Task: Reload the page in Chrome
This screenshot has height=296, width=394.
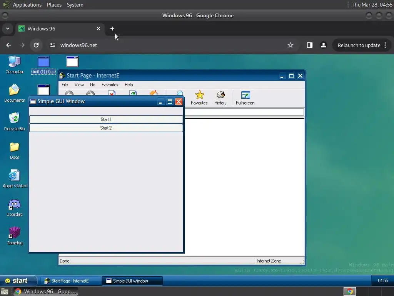Action: tap(36, 45)
